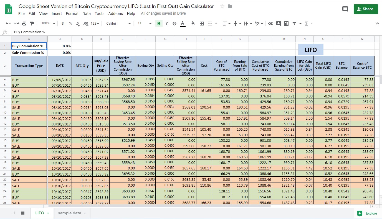Viewport: 382px width, 219px height.
Task: Click the green Share button
Action: click(366, 9)
